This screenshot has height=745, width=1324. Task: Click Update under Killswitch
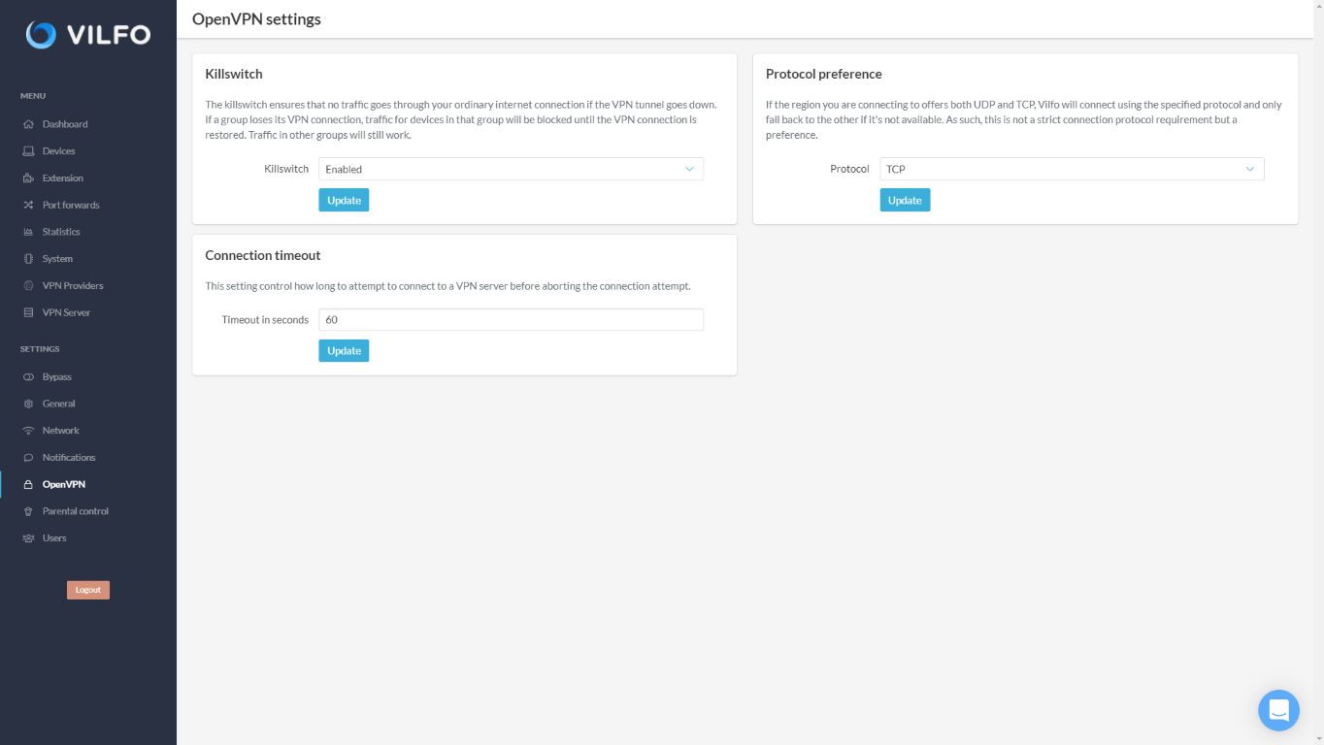(344, 200)
